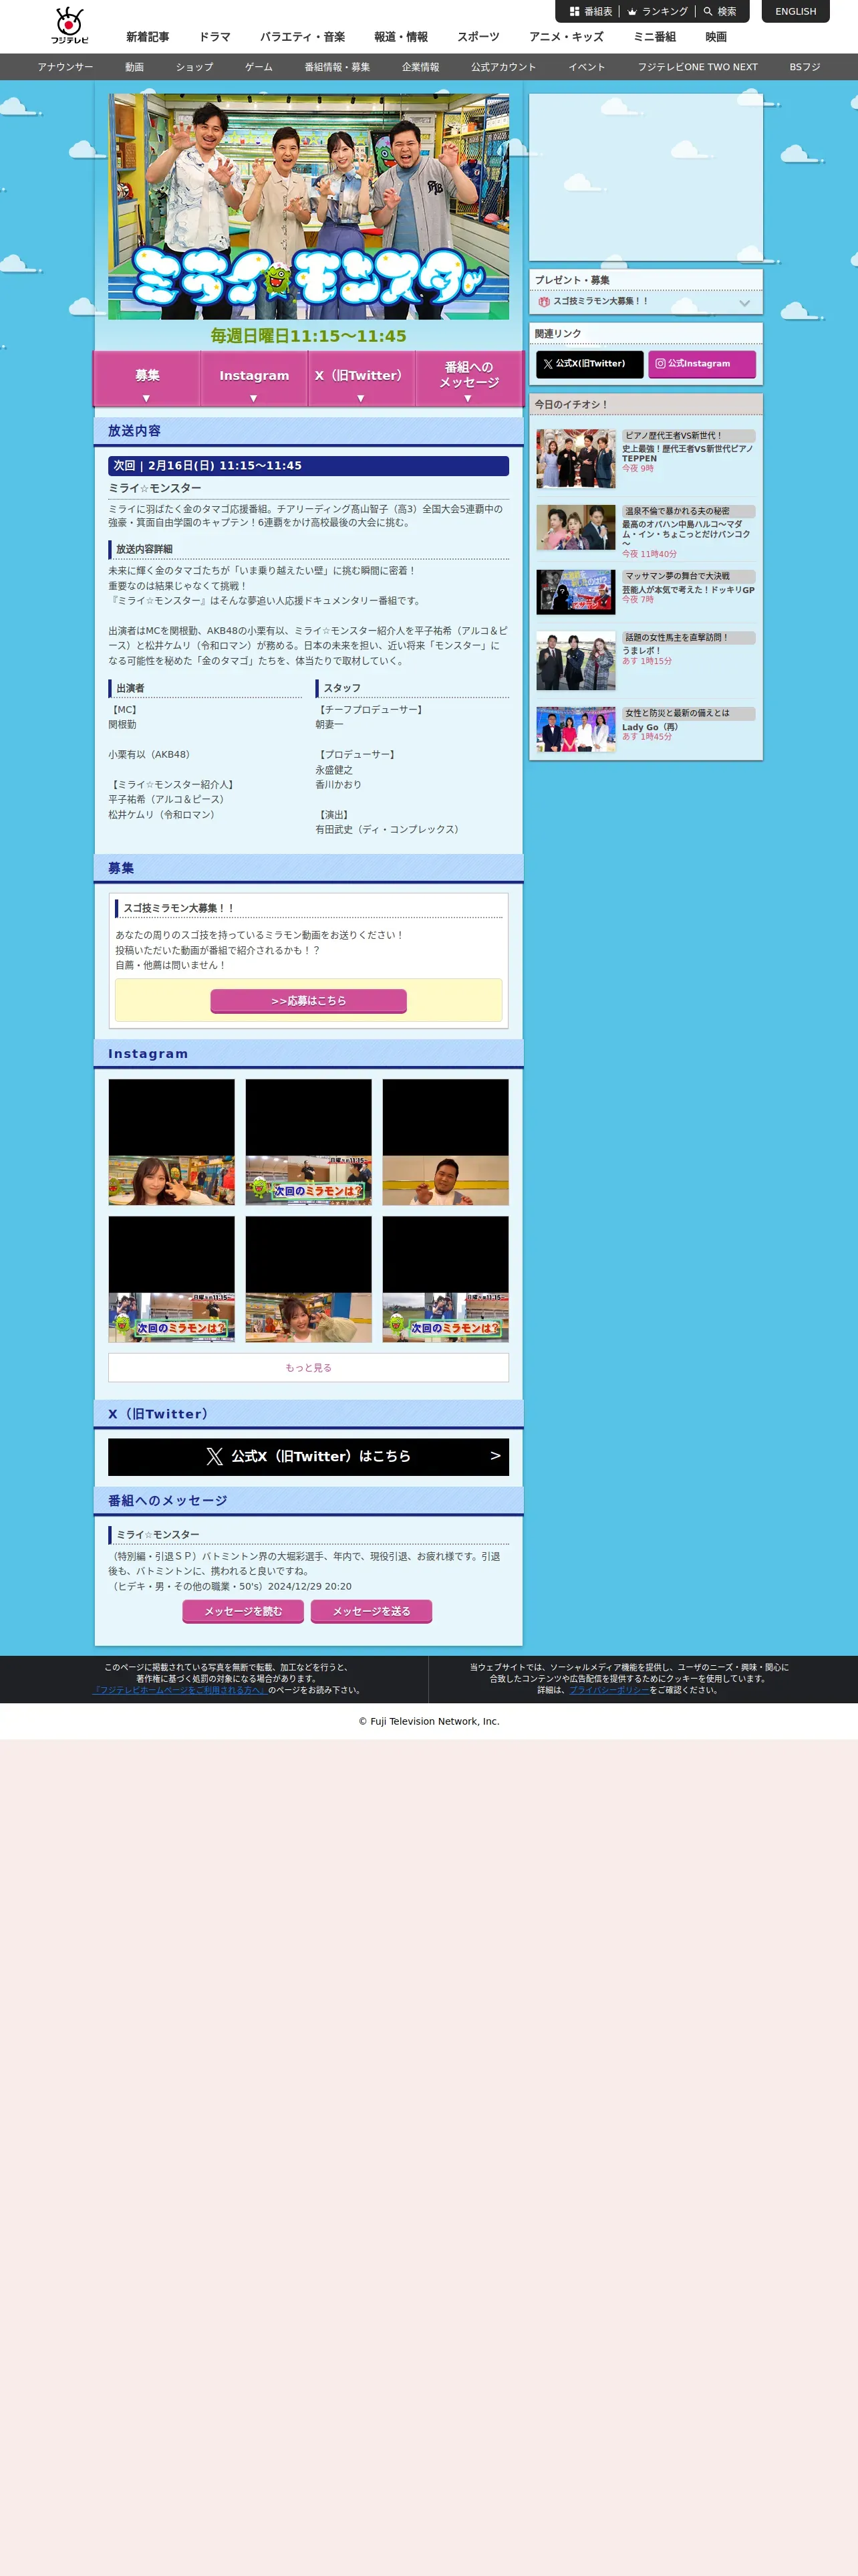Jump to 番組へのメッセージ section tab
This screenshot has width=858, height=2576.
click(x=468, y=379)
